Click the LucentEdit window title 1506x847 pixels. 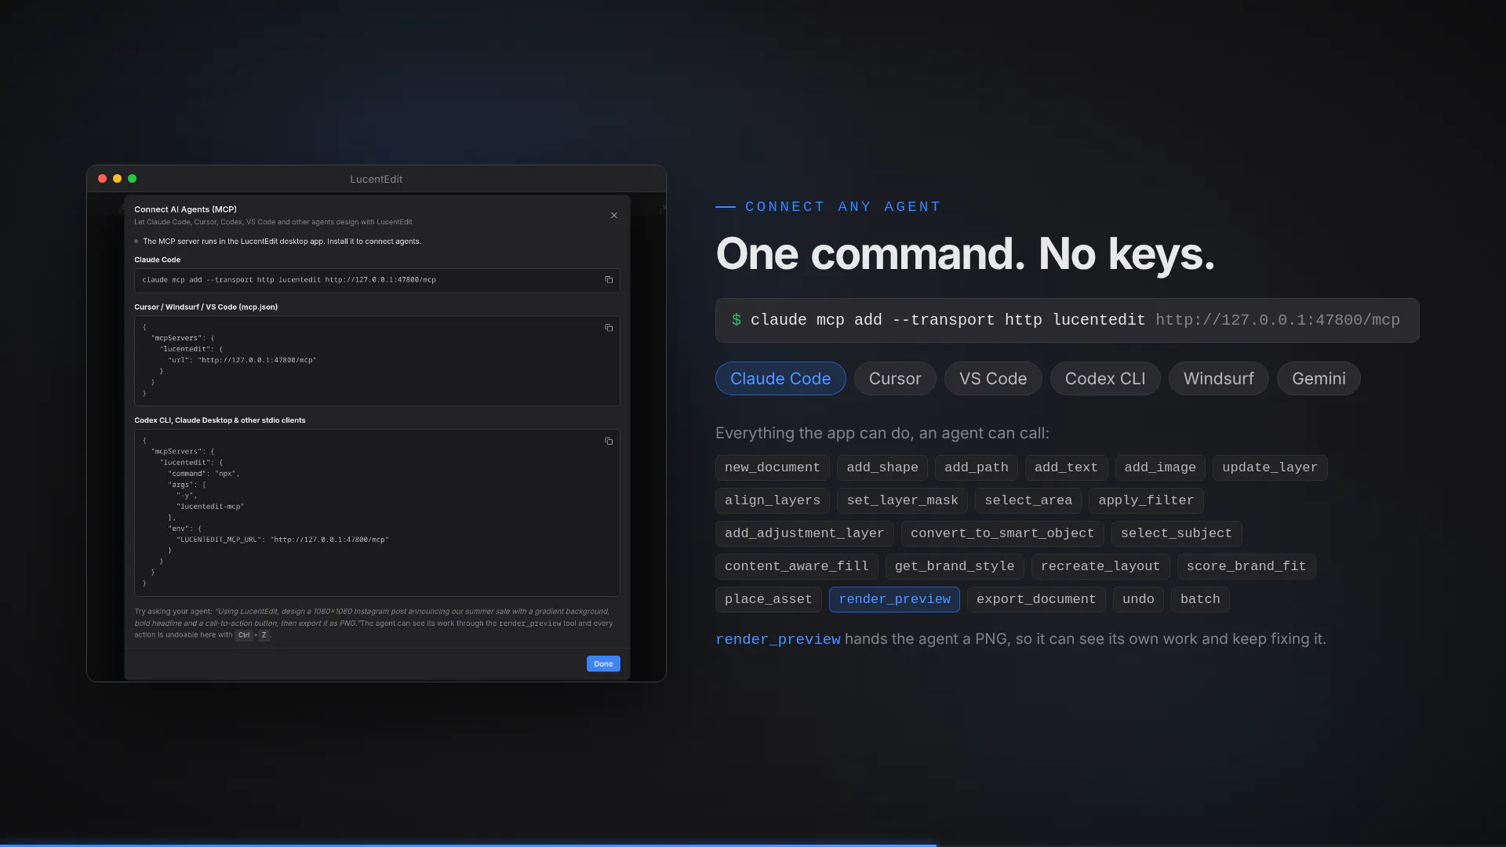(376, 179)
